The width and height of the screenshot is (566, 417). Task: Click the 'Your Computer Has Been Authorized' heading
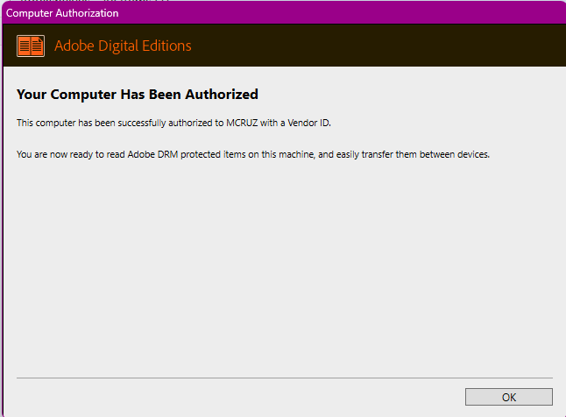click(138, 95)
